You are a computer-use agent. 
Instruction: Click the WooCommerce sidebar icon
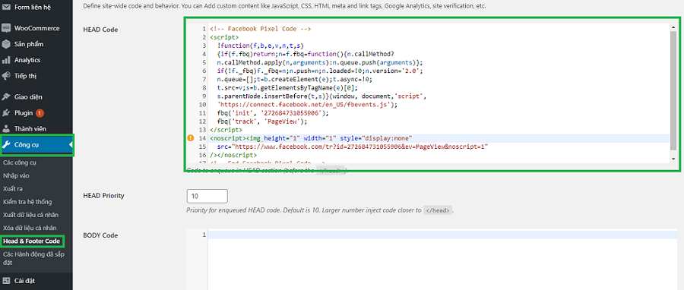(x=6, y=28)
